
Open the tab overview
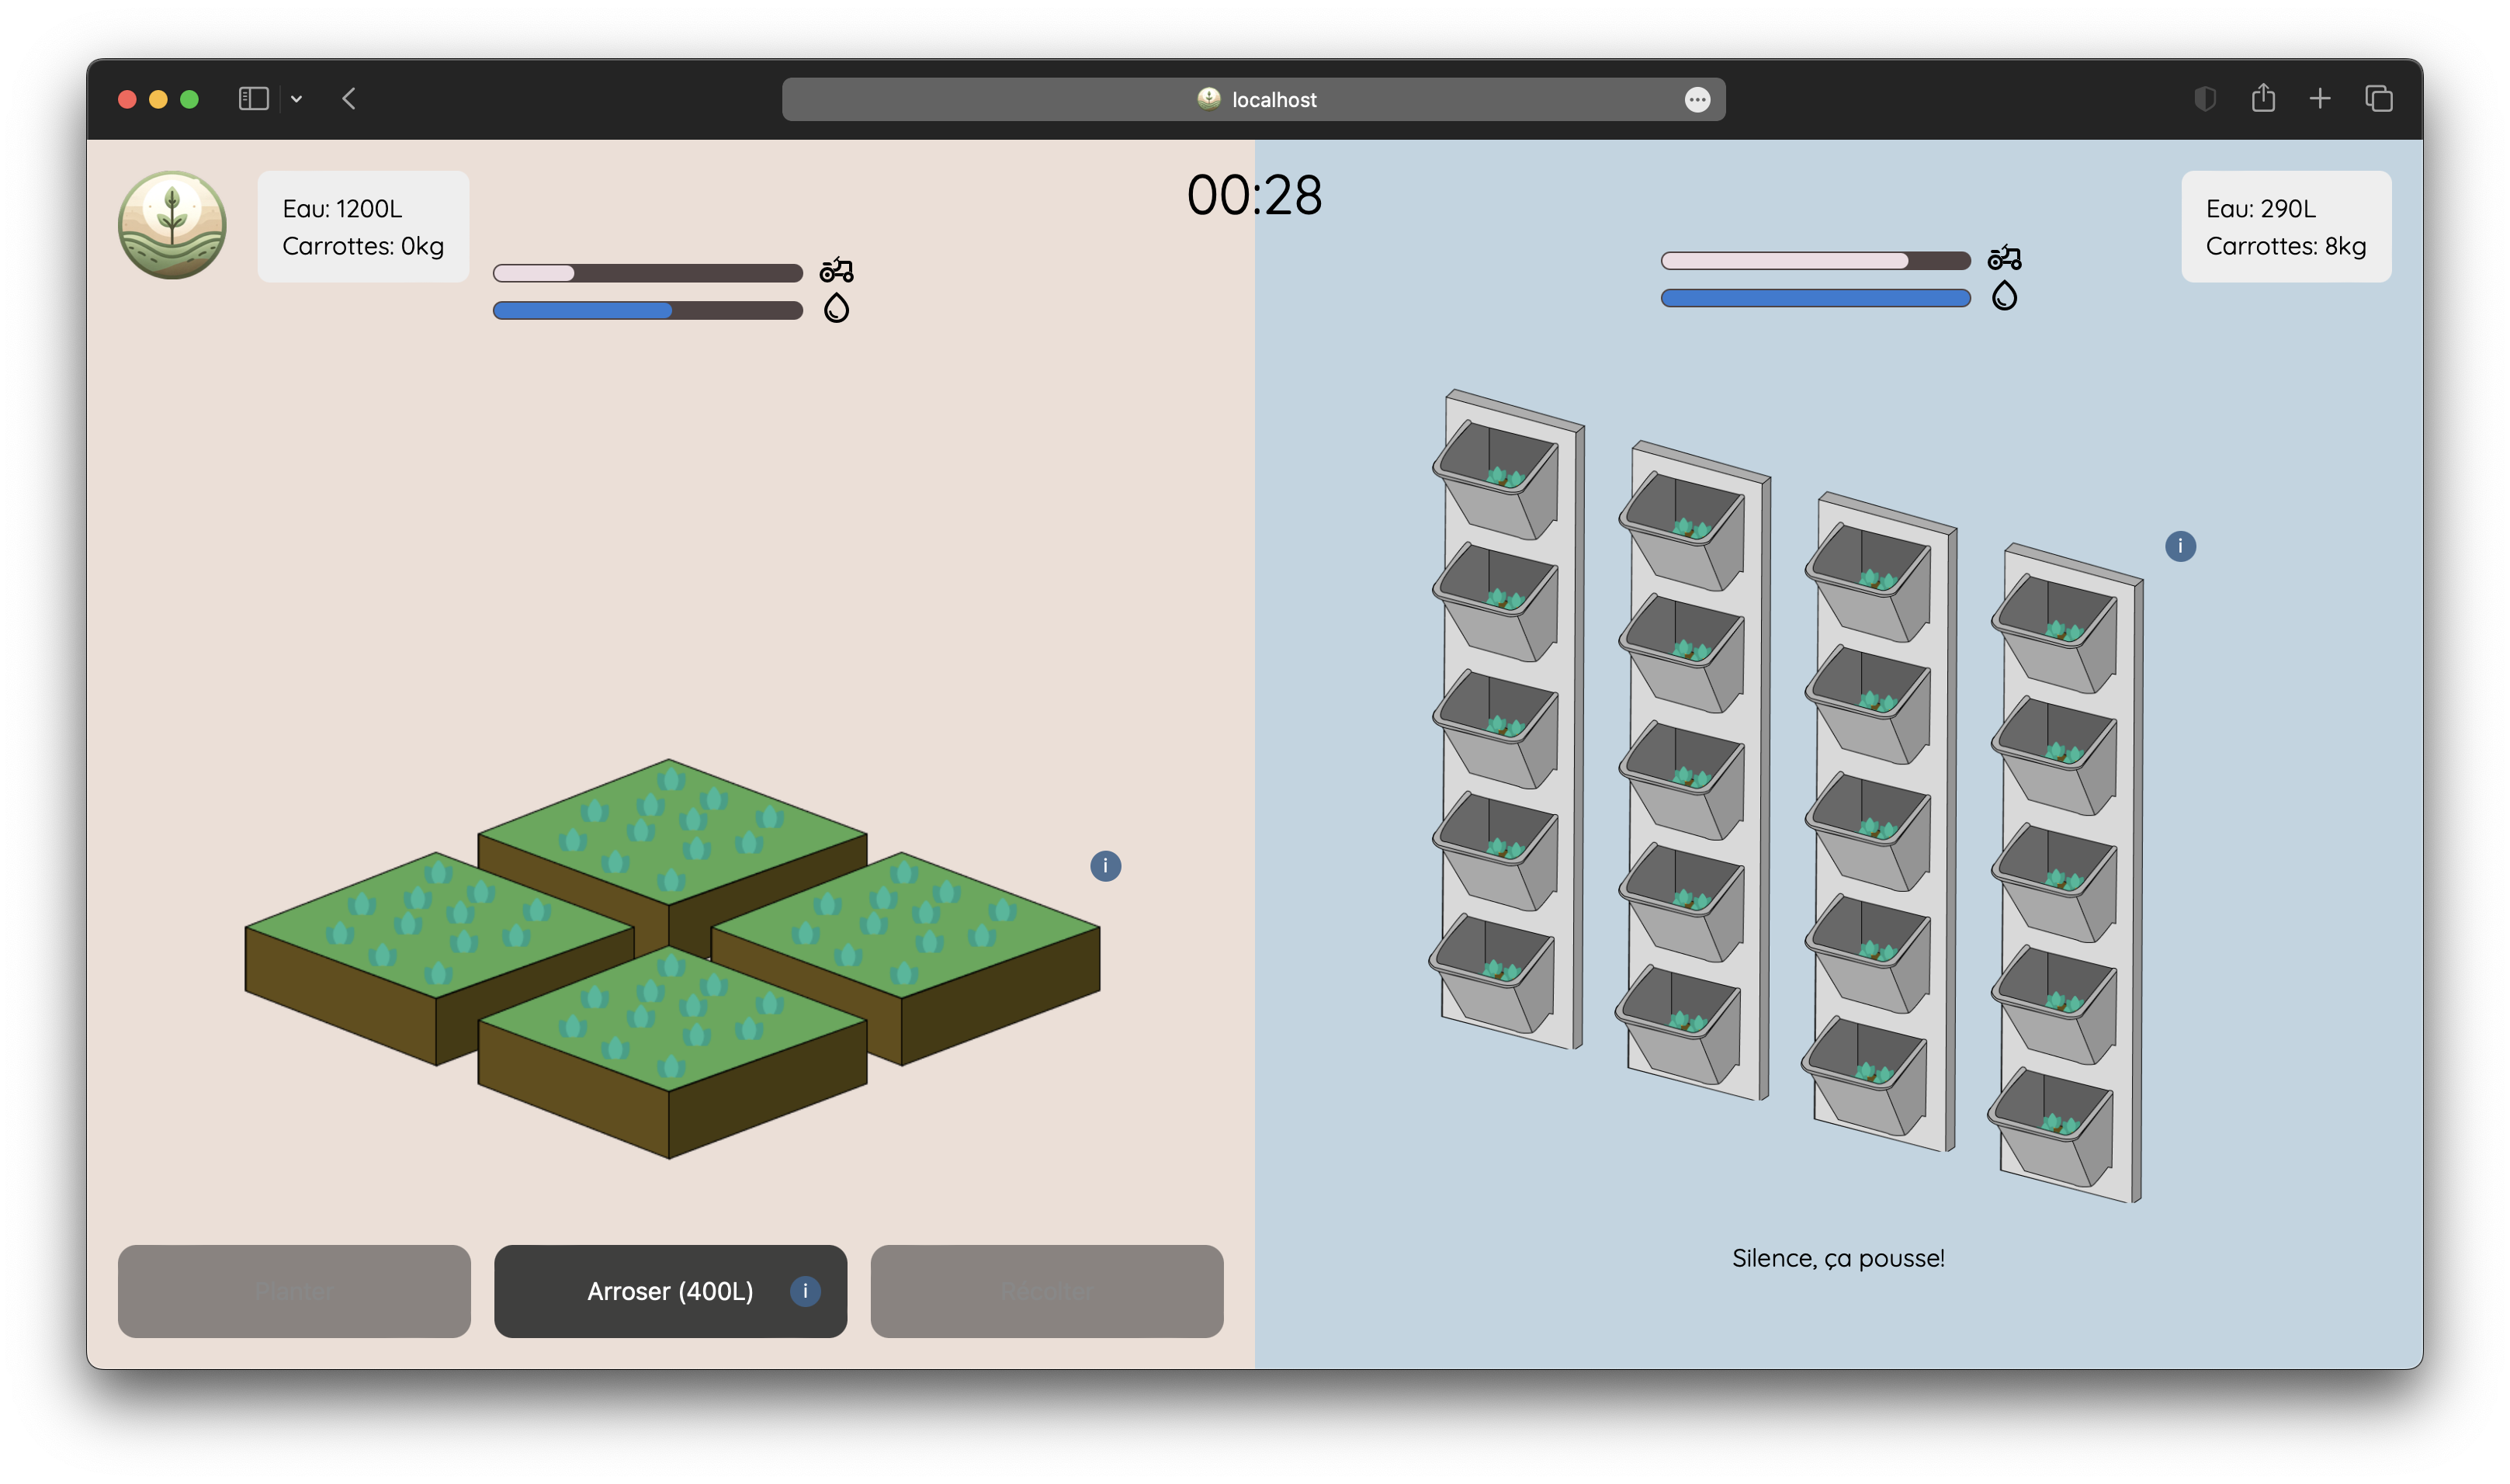(x=2378, y=99)
